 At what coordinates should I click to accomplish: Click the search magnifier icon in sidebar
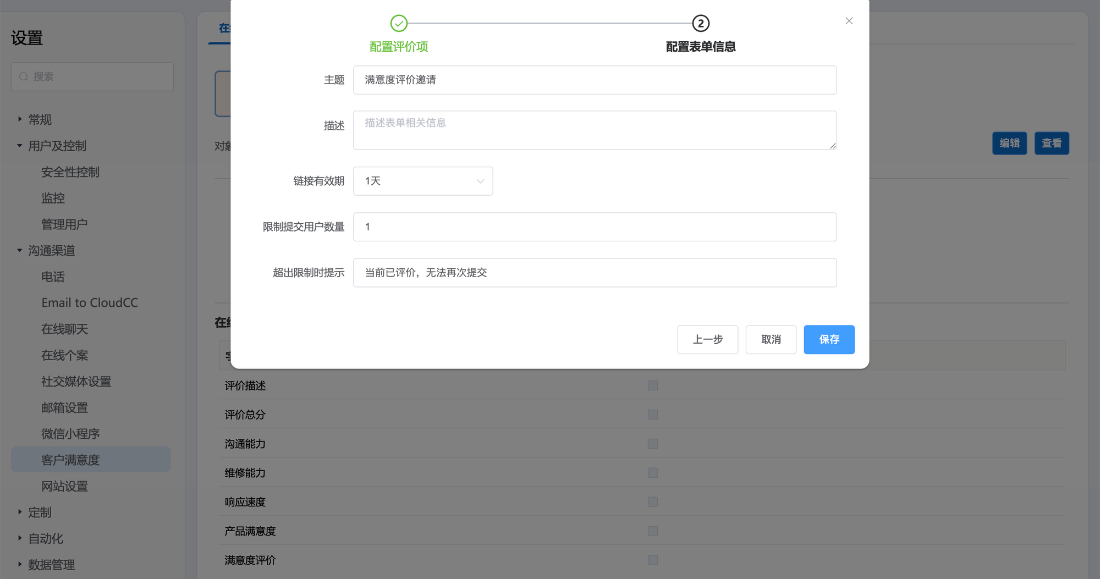point(24,76)
